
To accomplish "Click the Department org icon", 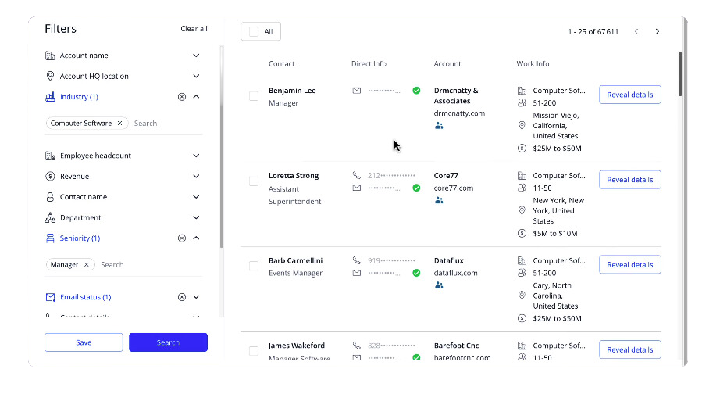I will (50, 217).
